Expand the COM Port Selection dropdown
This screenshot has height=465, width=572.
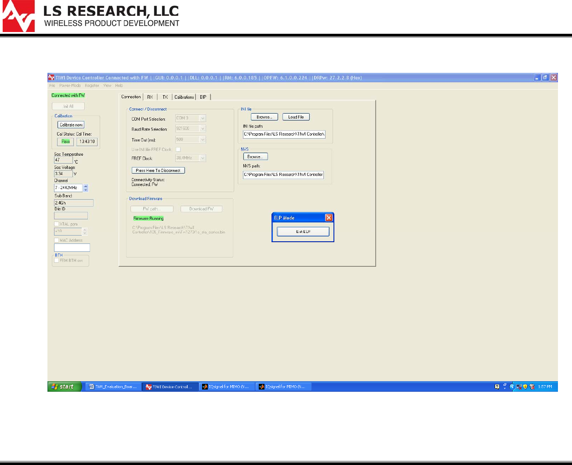coord(203,118)
